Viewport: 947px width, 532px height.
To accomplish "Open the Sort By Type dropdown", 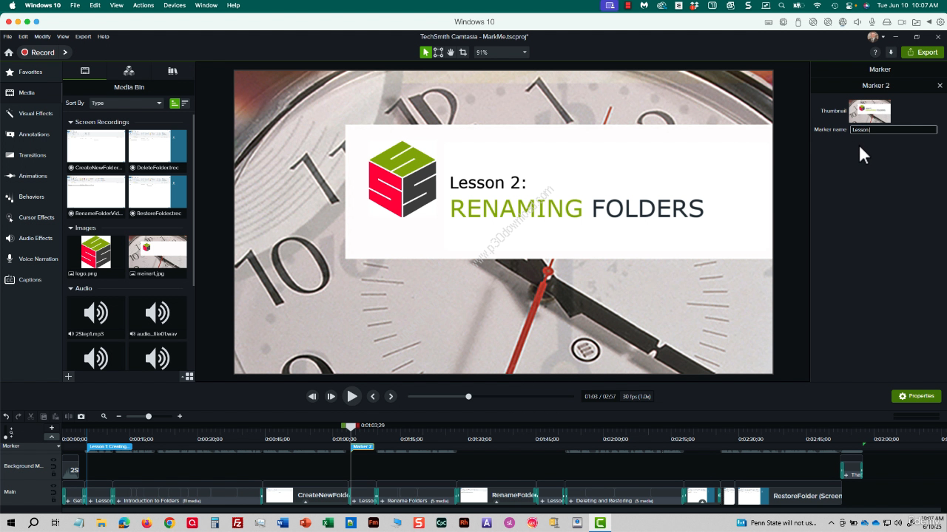I will tap(127, 103).
